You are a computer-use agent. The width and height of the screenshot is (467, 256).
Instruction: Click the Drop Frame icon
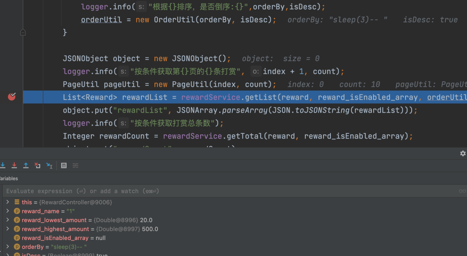38,165
